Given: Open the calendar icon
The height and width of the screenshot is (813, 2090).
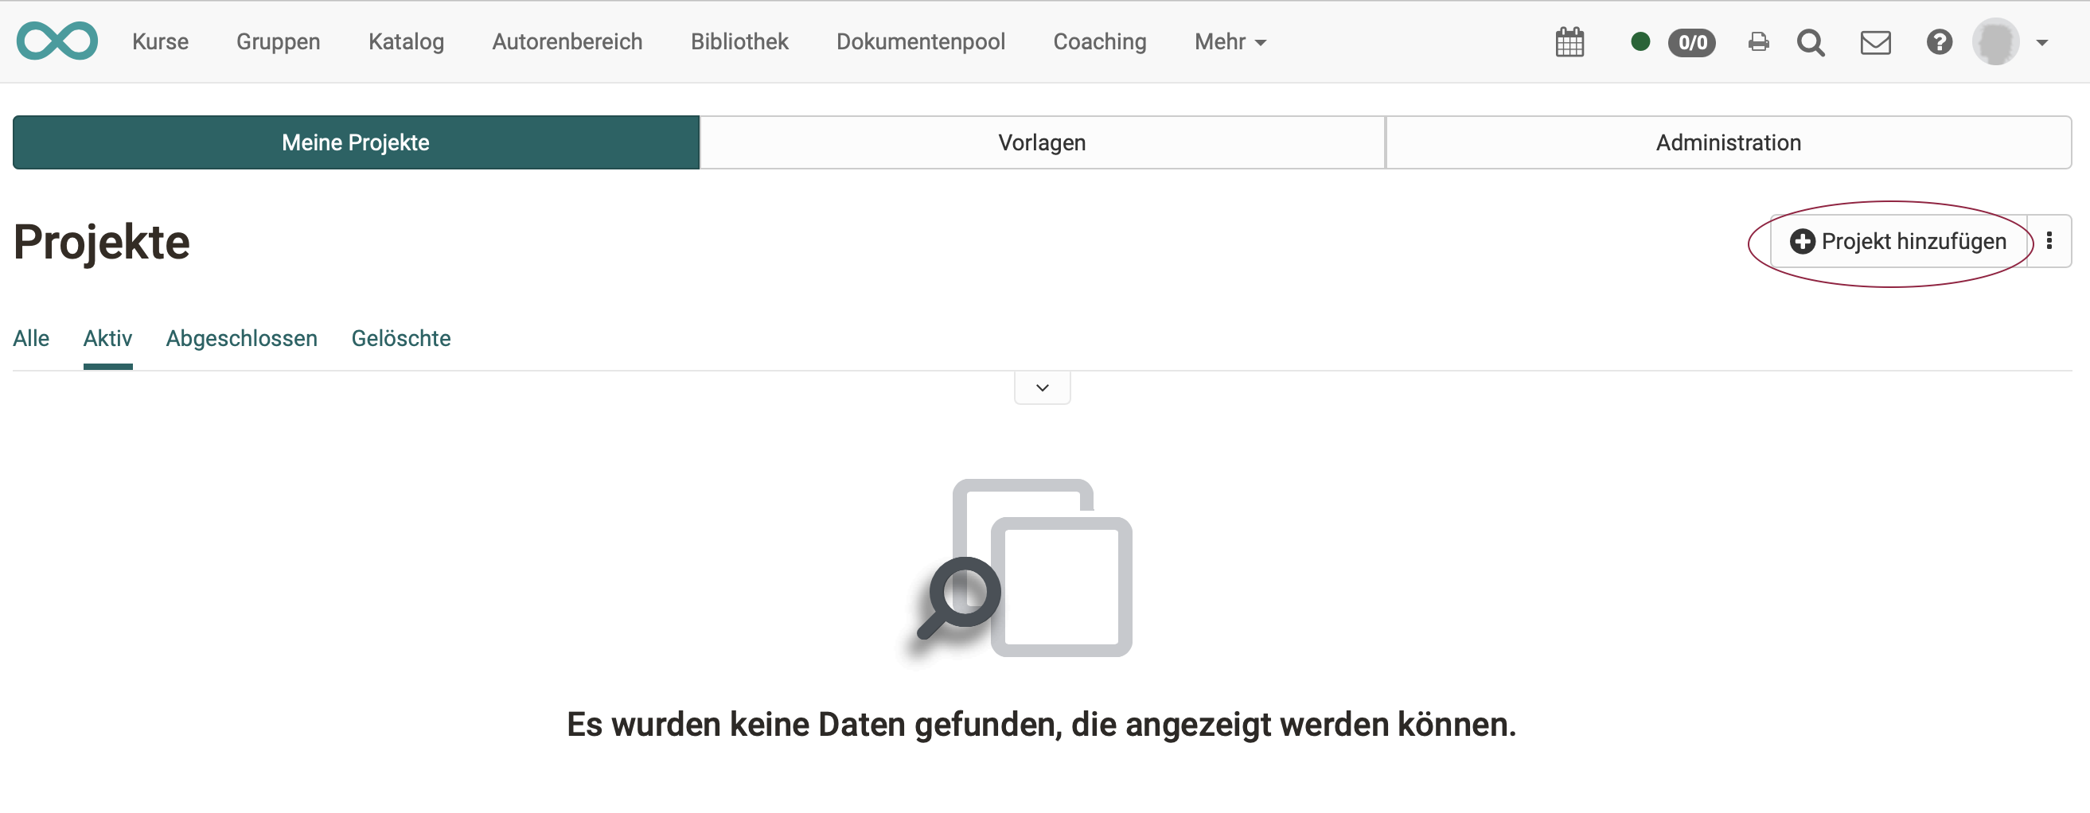Looking at the screenshot, I should click(x=1570, y=41).
